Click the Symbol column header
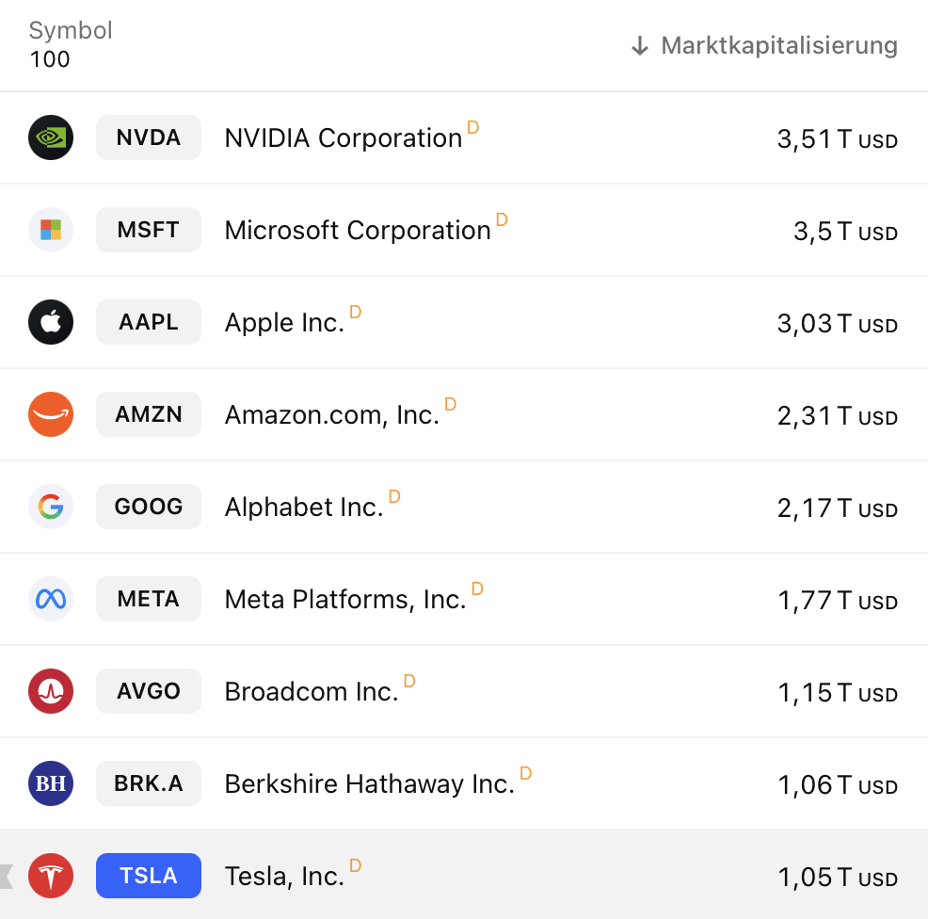This screenshot has height=919, width=928. click(71, 31)
